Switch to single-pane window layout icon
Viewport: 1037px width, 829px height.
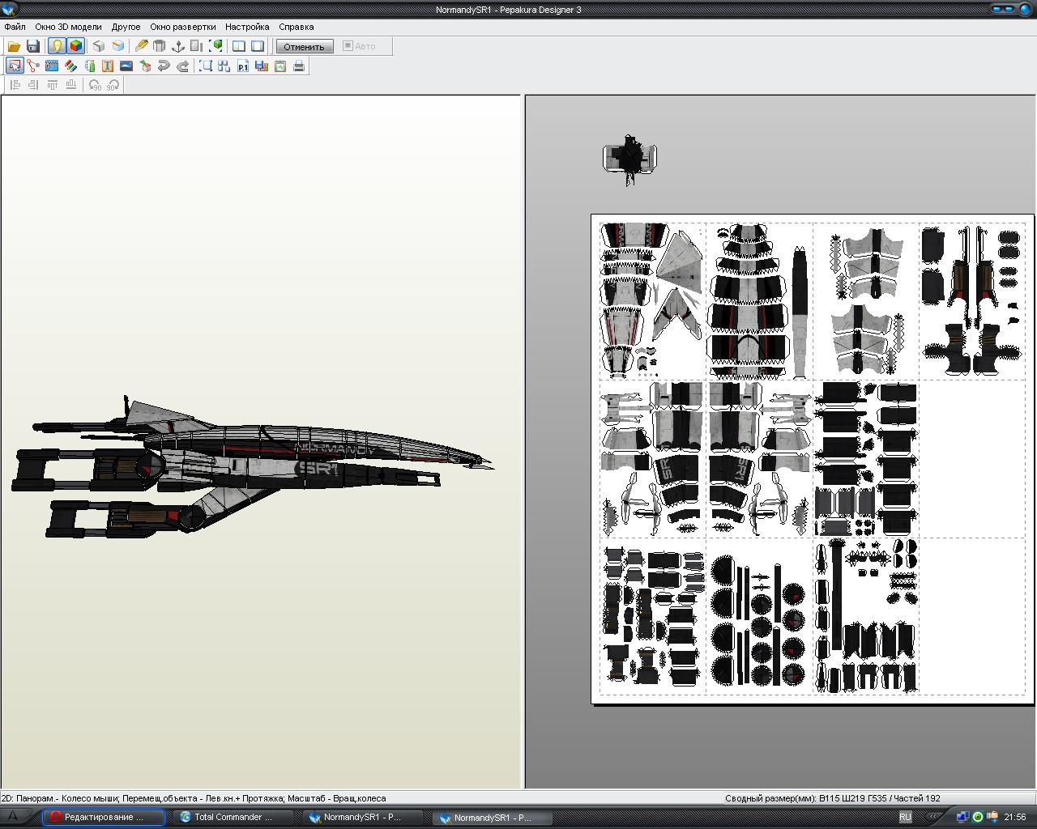pyautogui.click(x=258, y=46)
